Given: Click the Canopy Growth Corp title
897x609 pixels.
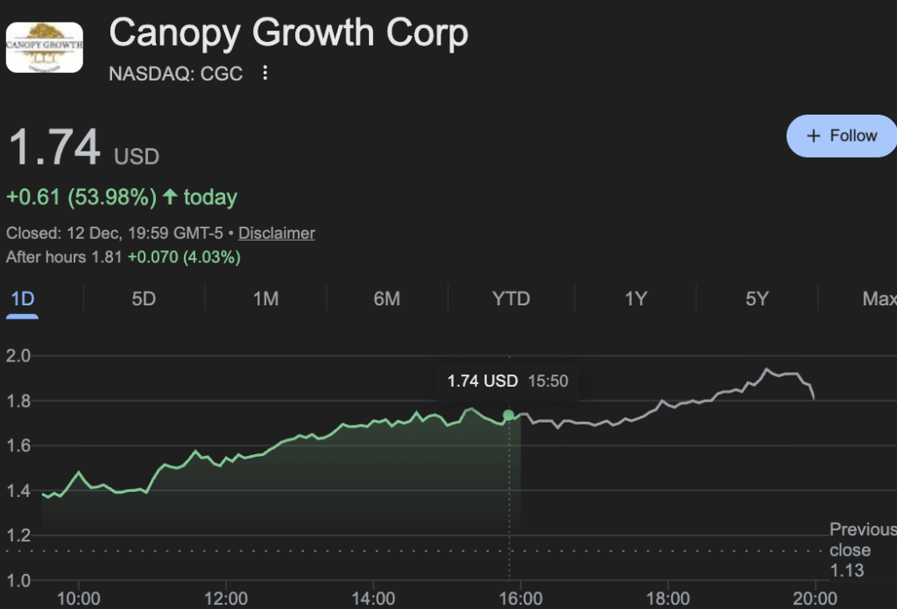Looking at the screenshot, I should 288,33.
